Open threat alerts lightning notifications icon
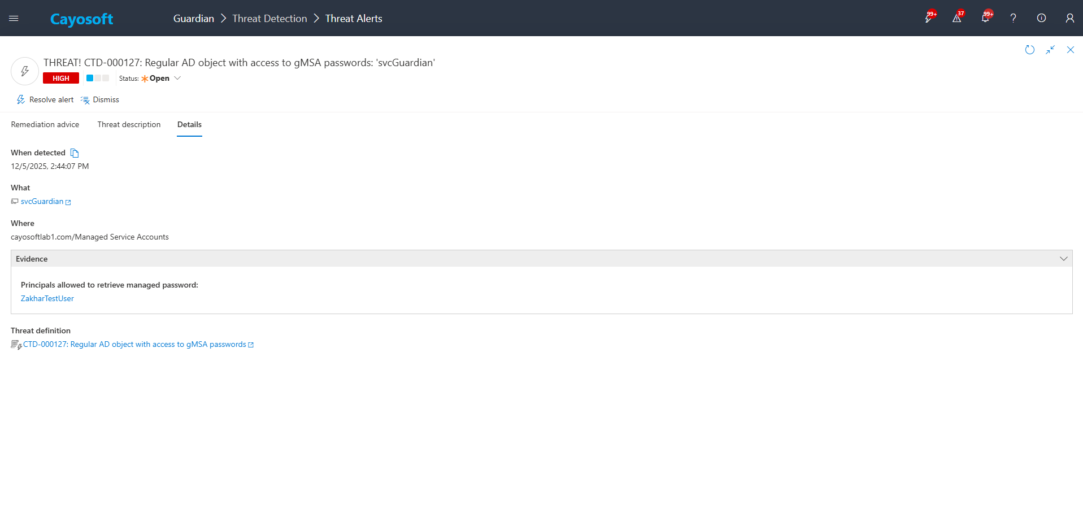The height and width of the screenshot is (513, 1083). tap(929, 18)
